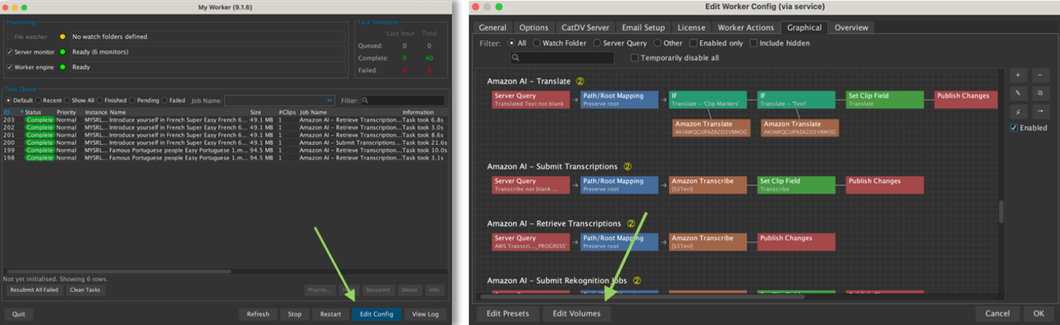
Task: Tick the Enabled only checkbox
Action: (694, 43)
